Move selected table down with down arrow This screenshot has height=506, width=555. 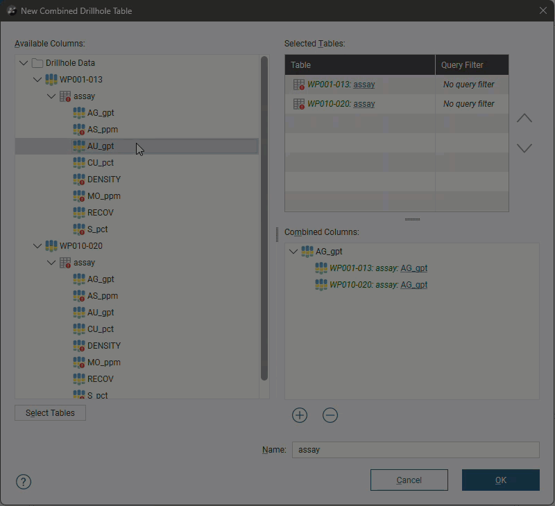[x=524, y=148]
